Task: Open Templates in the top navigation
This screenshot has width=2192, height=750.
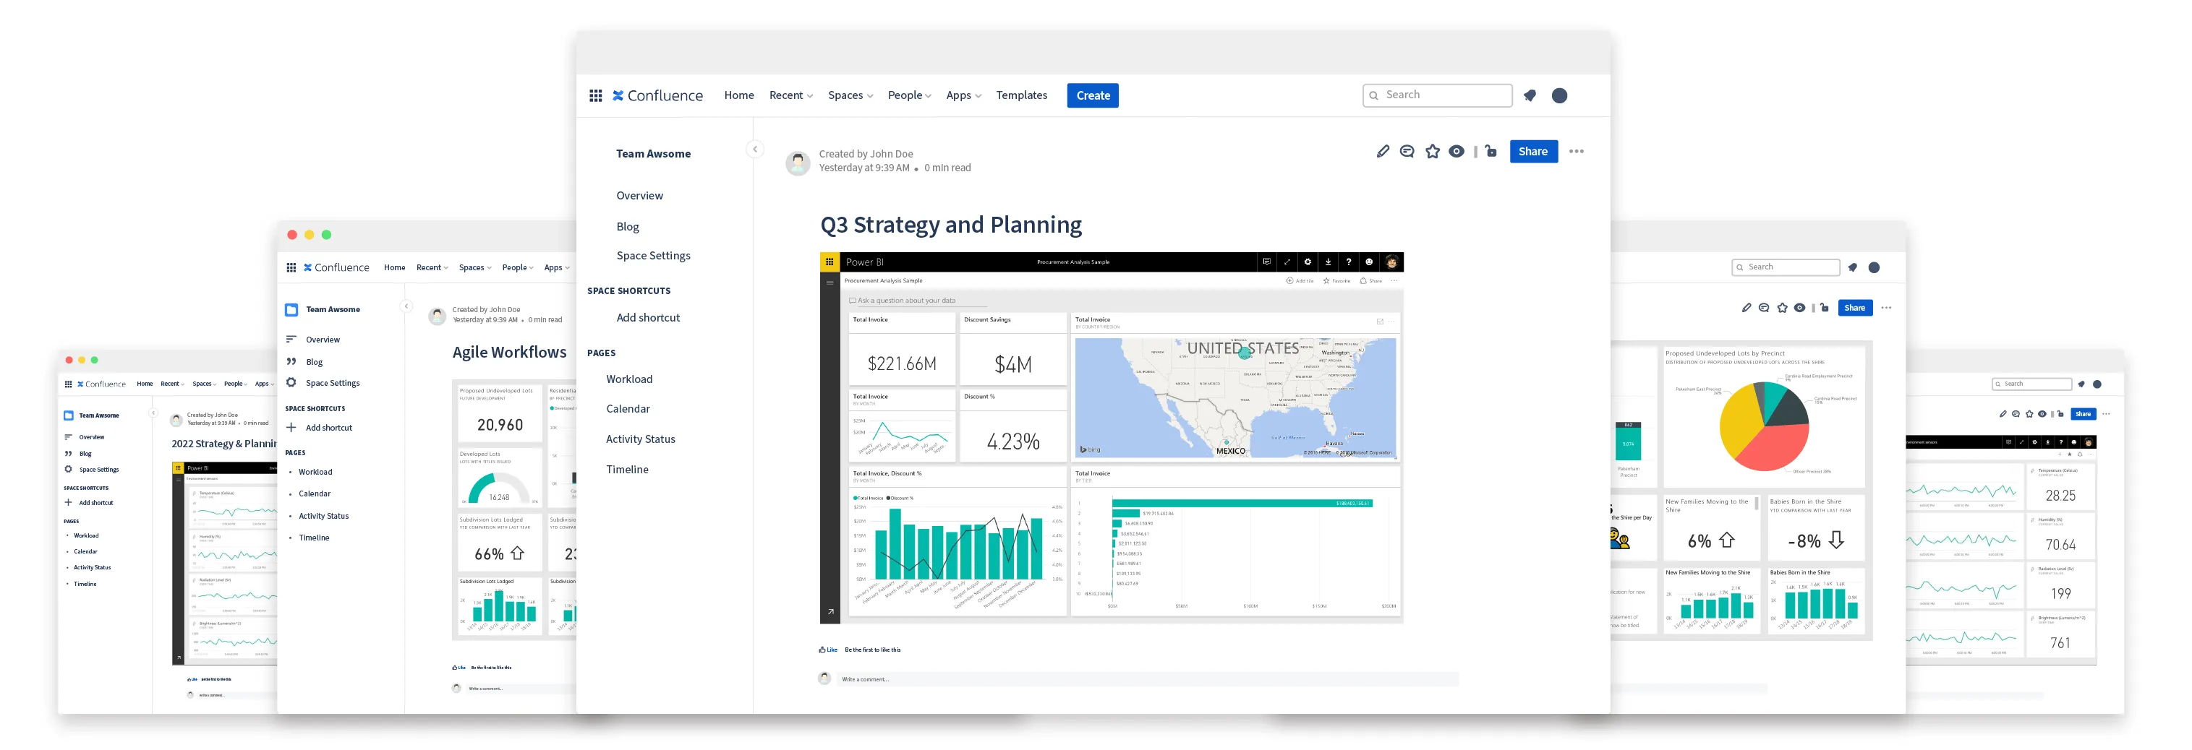Action: pos(1021,95)
